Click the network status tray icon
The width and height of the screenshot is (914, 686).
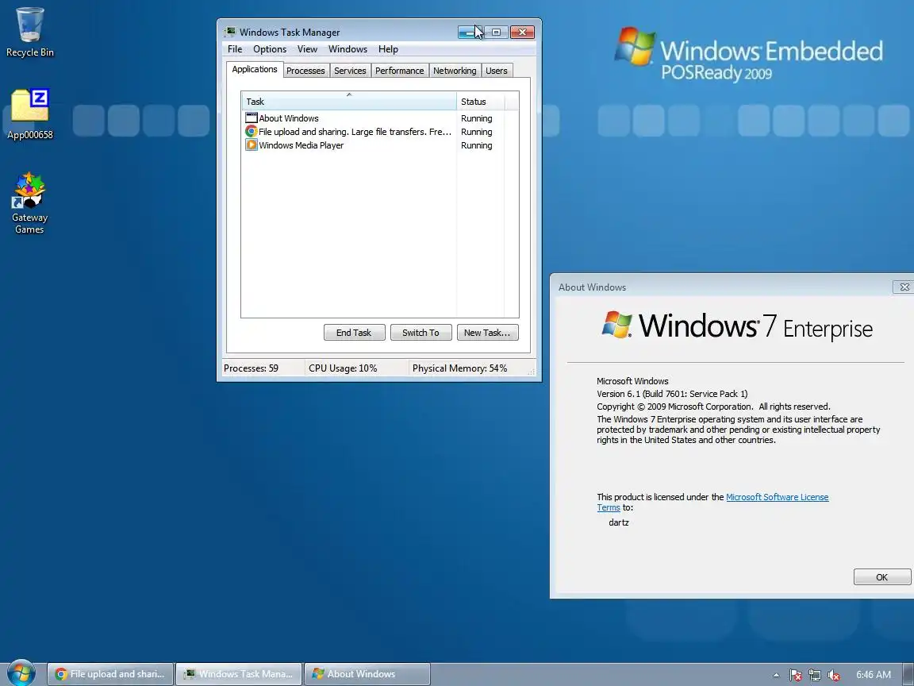click(x=814, y=675)
